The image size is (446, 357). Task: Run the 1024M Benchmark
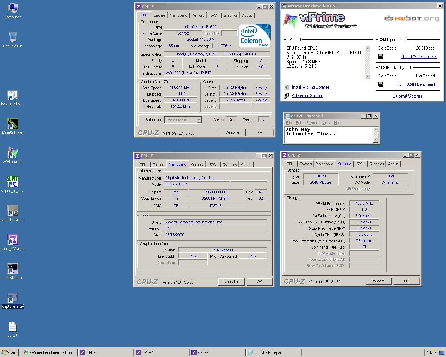coord(416,84)
